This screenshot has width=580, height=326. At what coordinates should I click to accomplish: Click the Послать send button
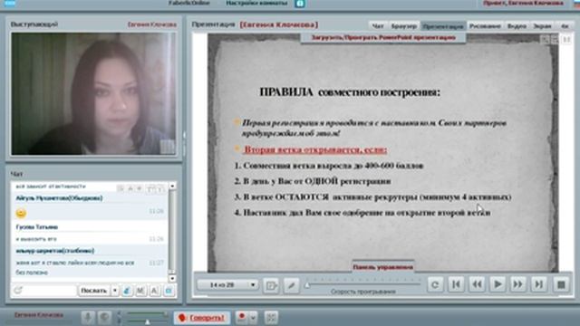94,291
